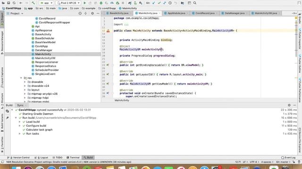Viewport: 302px width, 169px height.
Task: Open the profiler gauge icon
Action: pos(112,3)
